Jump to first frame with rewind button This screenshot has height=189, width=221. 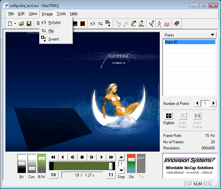(x=53, y=157)
